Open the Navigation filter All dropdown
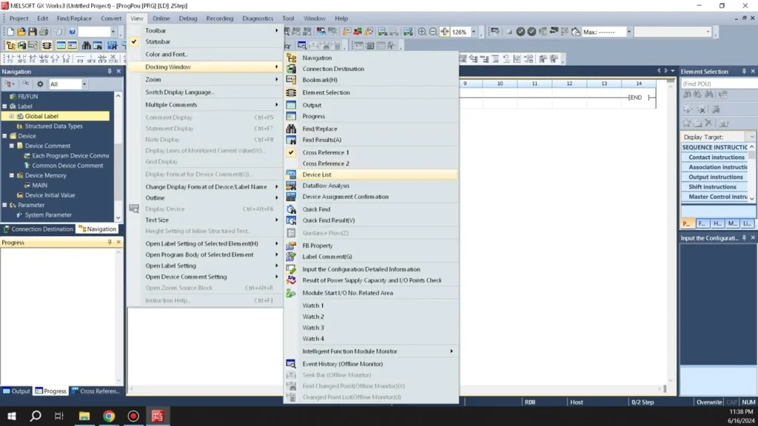758x426 pixels. tap(84, 84)
